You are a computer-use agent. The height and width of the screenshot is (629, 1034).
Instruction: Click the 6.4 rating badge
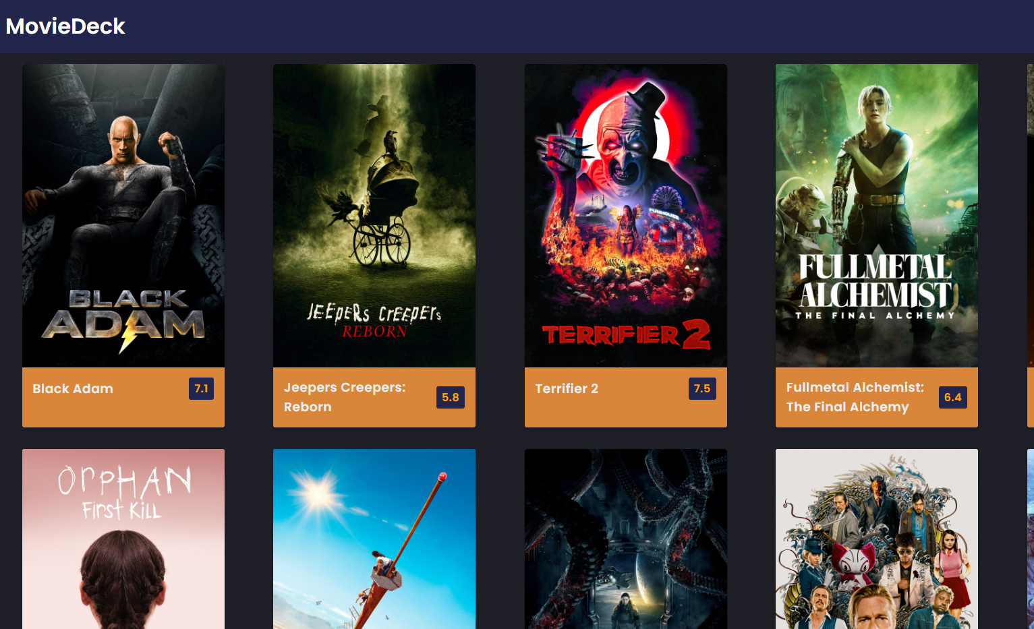(953, 397)
